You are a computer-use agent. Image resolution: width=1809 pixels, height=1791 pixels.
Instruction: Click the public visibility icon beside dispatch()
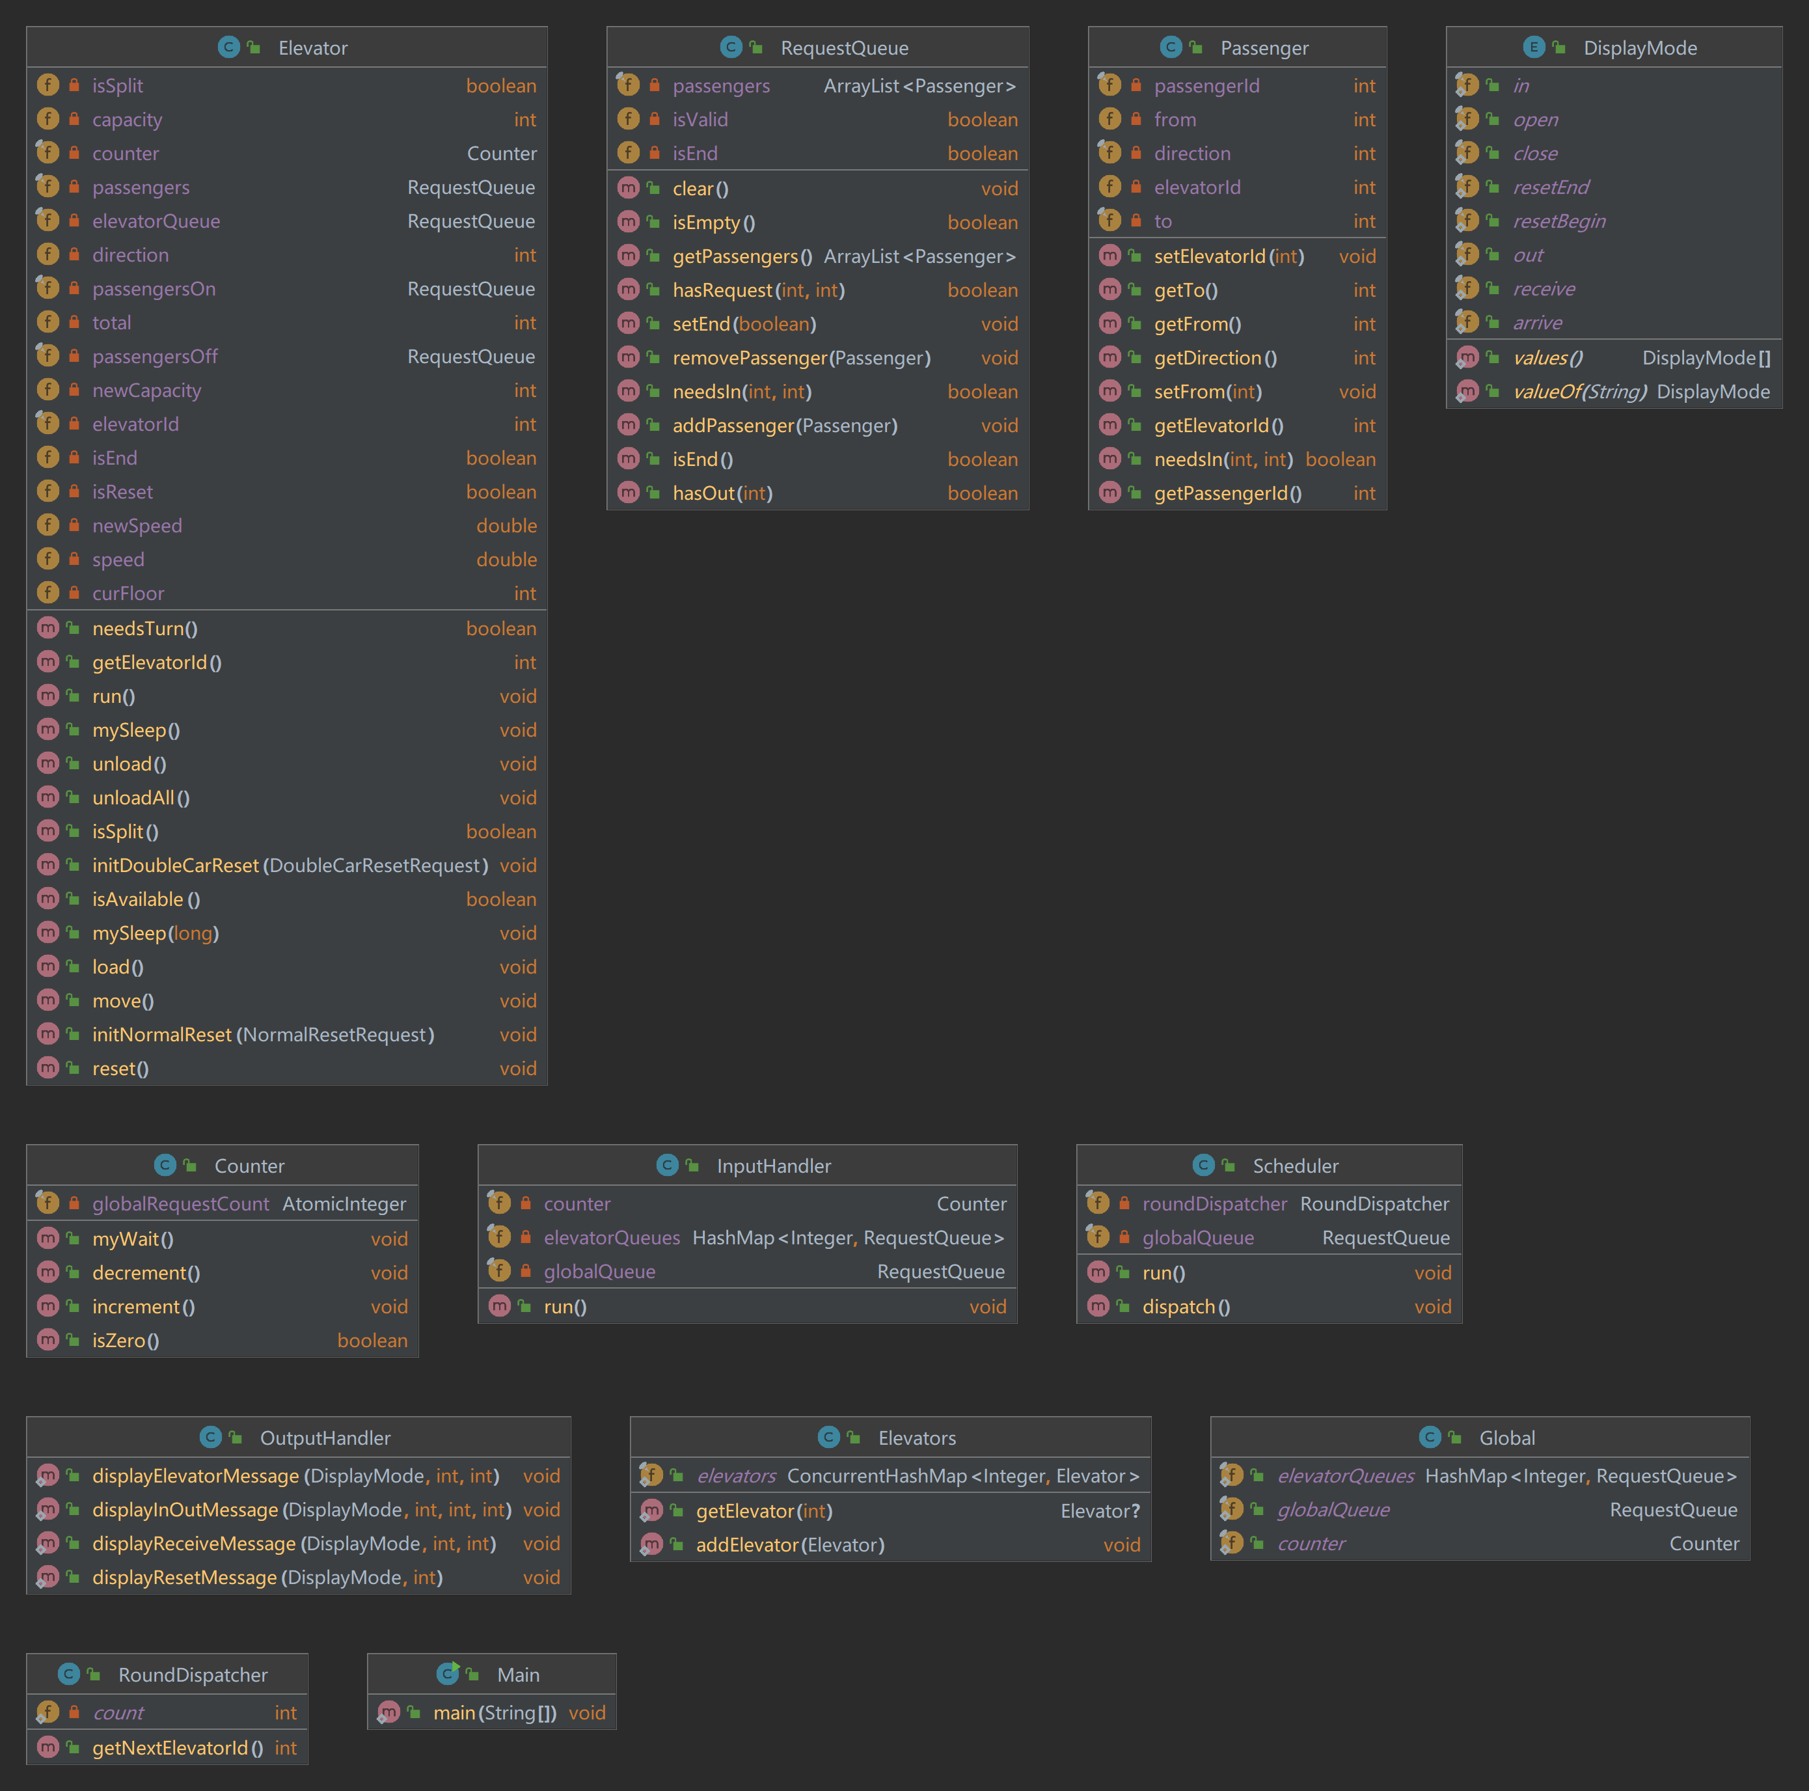1122,1306
